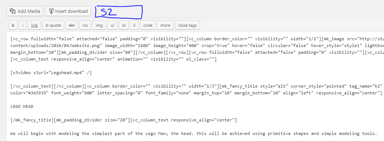Click the line starting margin_bottom="10"
384x141 pixels.
pos(197,52)
